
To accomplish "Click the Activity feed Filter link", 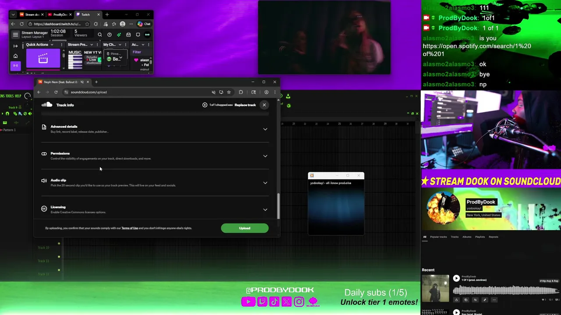I will [x=137, y=52].
